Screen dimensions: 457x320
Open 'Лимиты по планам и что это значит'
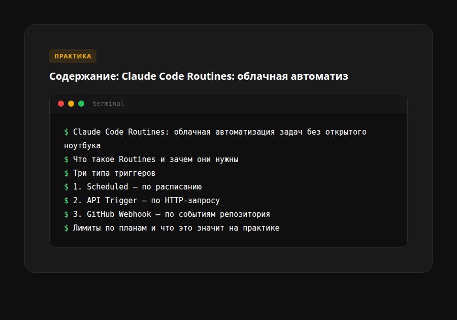[x=176, y=228]
